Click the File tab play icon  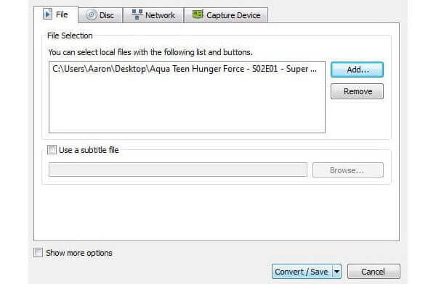click(47, 14)
